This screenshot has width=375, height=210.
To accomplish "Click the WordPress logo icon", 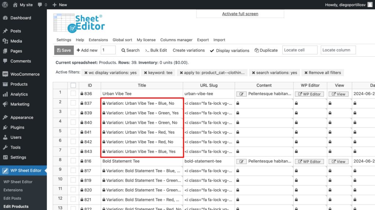I will click(5, 4).
